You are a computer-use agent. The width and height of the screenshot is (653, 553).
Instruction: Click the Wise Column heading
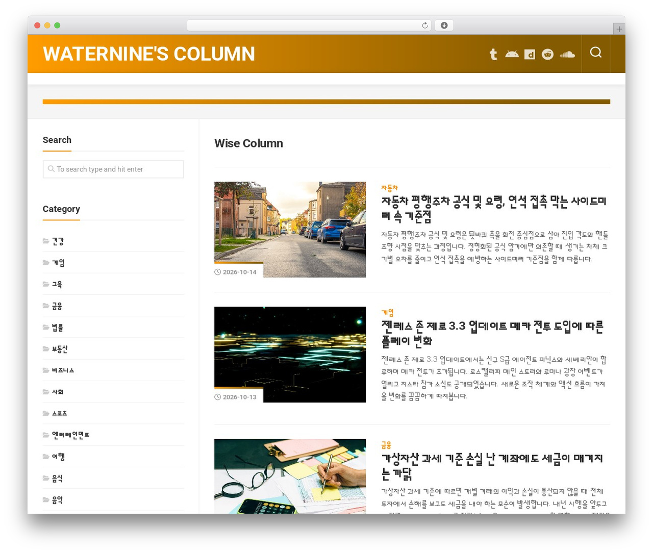pyautogui.click(x=248, y=143)
